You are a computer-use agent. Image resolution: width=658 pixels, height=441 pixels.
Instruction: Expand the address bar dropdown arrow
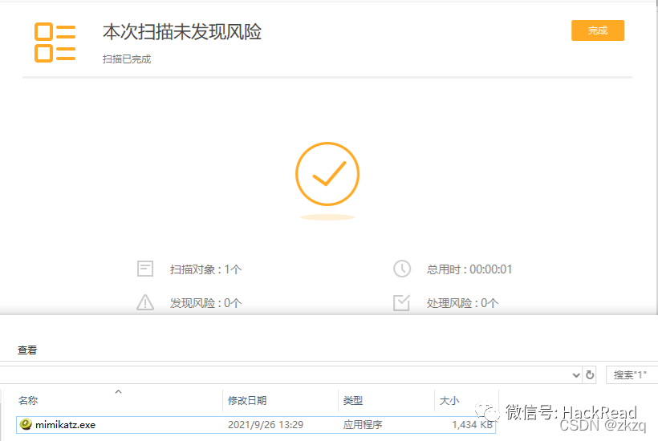tap(576, 374)
